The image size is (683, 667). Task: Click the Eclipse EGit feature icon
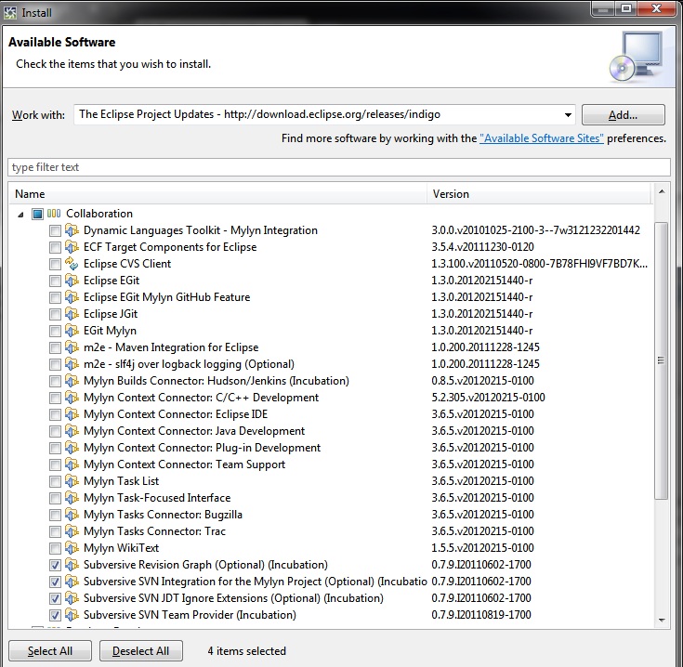pyautogui.click(x=72, y=281)
